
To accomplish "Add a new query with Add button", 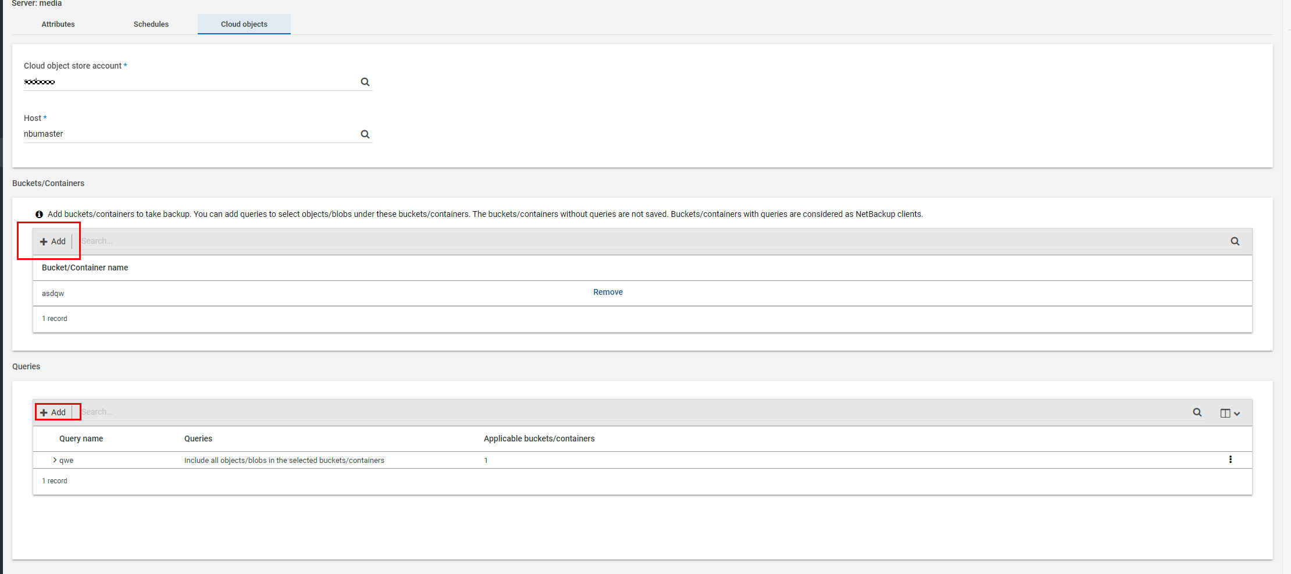I will point(53,412).
